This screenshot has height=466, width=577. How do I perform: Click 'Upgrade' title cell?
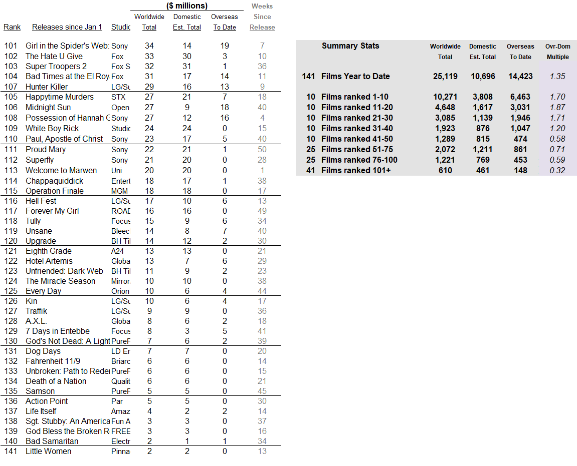coord(41,241)
